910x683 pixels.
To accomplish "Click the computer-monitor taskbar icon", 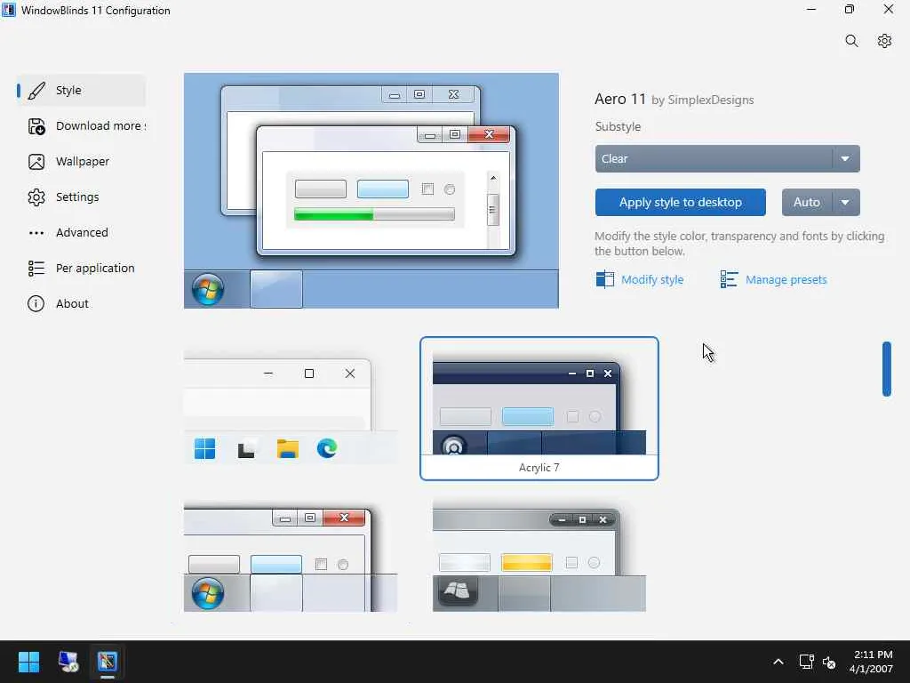I will [x=68, y=662].
